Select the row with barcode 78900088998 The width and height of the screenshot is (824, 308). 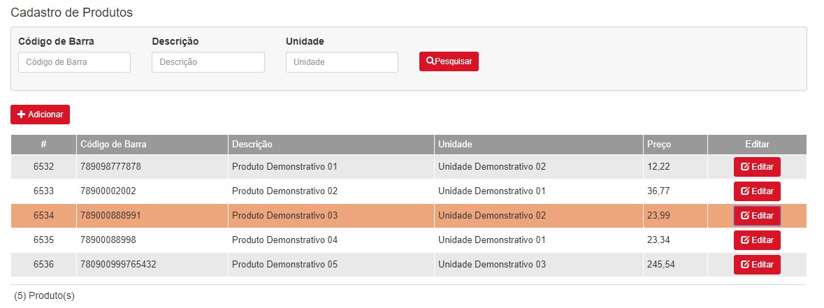click(409, 240)
